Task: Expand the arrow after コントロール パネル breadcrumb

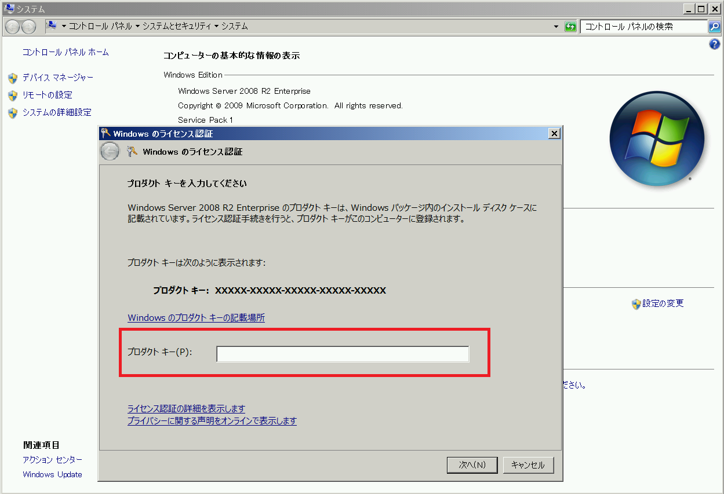Action: coord(137,27)
